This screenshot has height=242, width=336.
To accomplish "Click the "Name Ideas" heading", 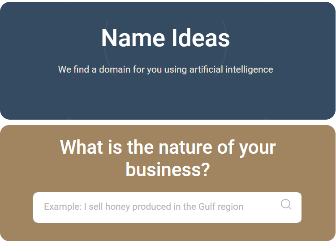I will click(165, 38).
